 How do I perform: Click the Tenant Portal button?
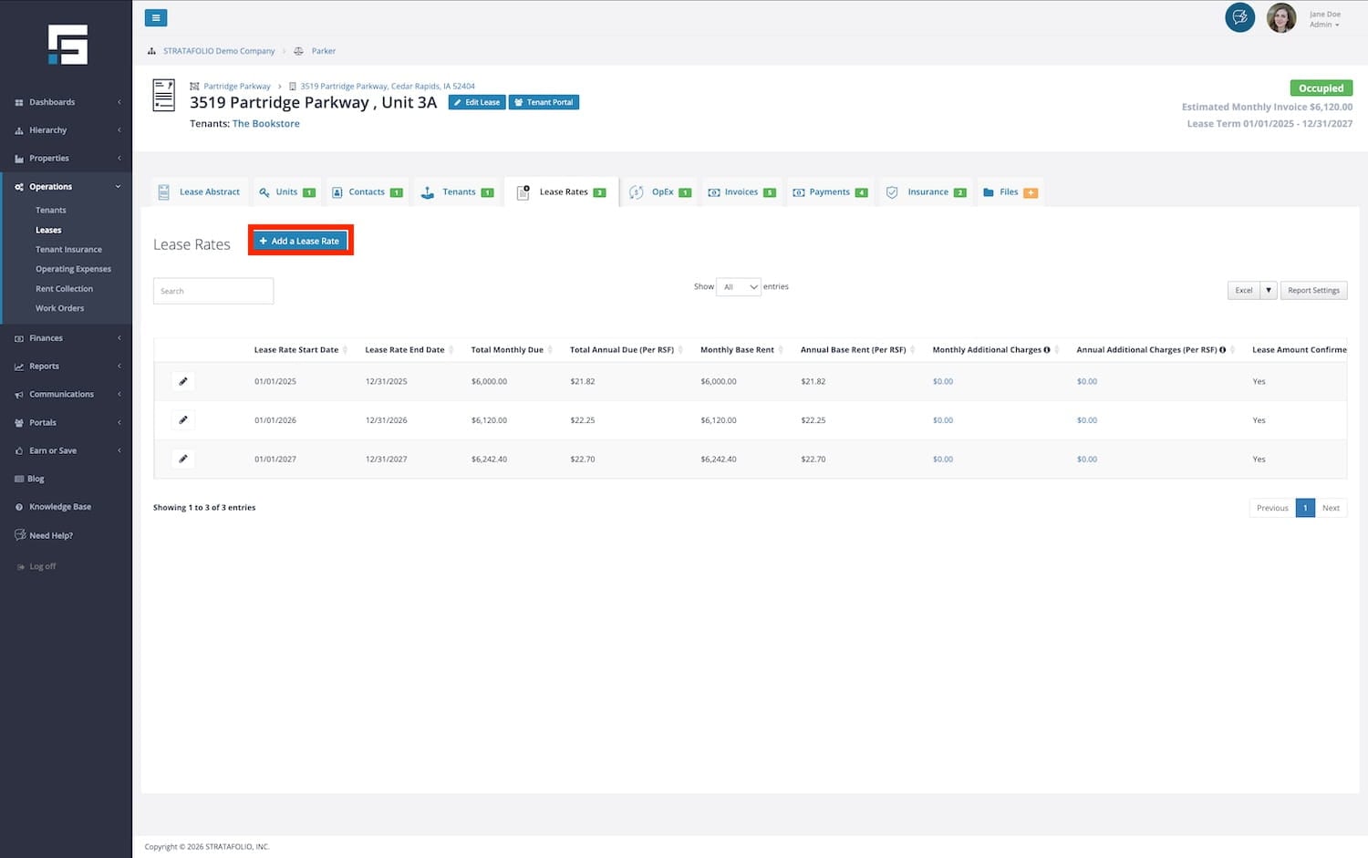click(x=544, y=102)
